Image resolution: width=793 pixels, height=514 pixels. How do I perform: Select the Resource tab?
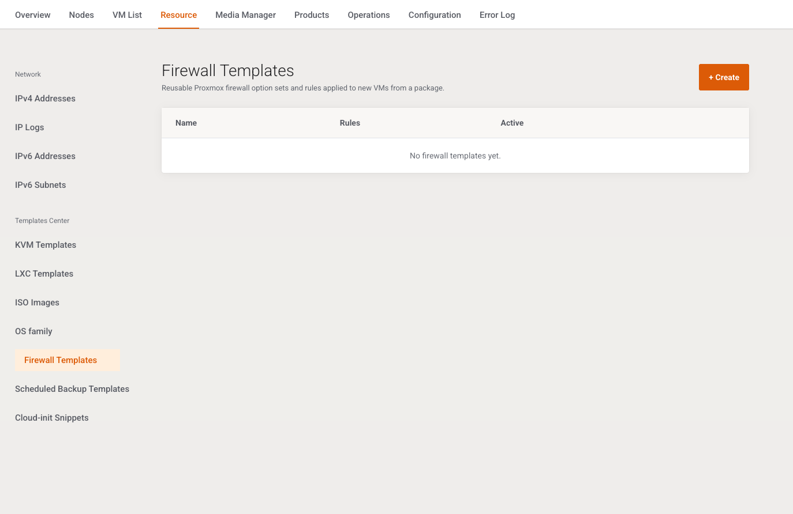point(179,15)
